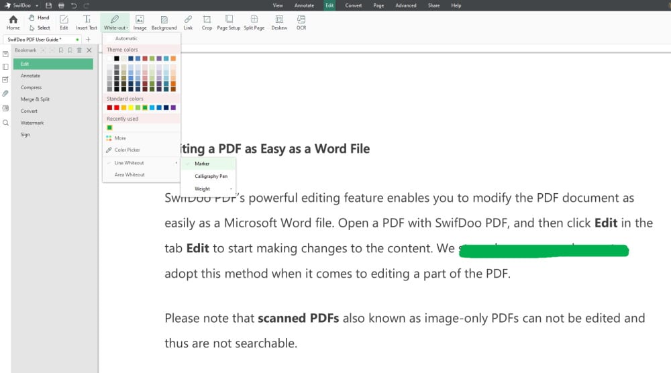This screenshot has width=671, height=373.
Task: Open the Page tab
Action: click(378, 5)
